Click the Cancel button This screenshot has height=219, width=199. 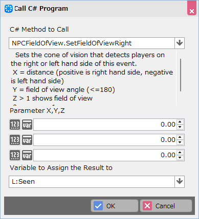point(166,206)
